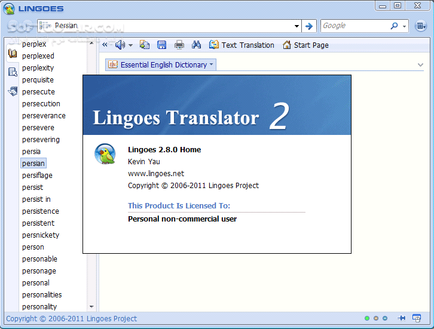
Task: Click 'Lingoes 2.8.0 Home' version text
Action: [x=164, y=149]
